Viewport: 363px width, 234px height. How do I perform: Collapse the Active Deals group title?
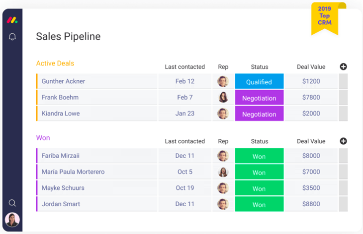(55, 63)
